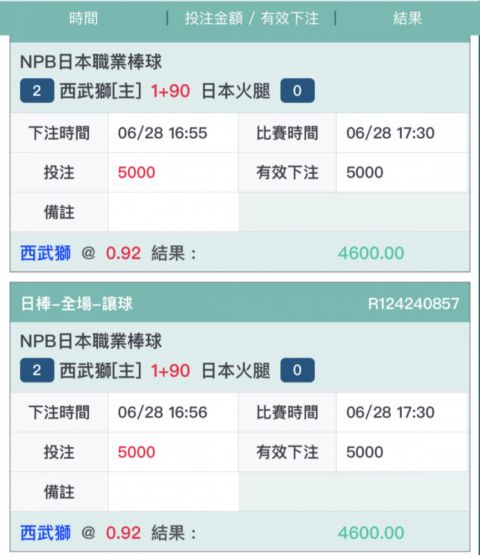Tap NPB日本職業棒球 league title in 16:55 bet
The image size is (480, 555).
[x=91, y=62]
